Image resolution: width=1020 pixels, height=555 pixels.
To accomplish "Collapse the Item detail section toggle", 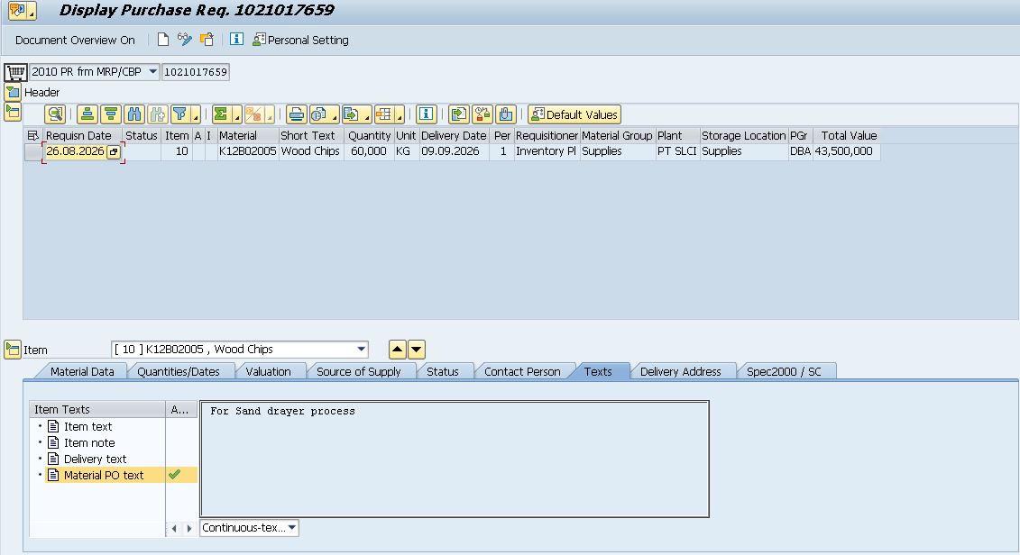I will 13,350.
